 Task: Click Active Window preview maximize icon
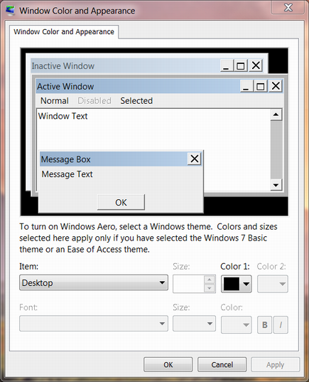tap(260, 86)
